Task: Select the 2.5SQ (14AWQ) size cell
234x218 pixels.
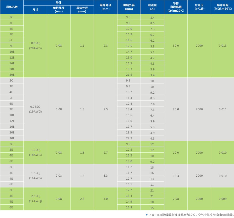Action: [x=35, y=199]
